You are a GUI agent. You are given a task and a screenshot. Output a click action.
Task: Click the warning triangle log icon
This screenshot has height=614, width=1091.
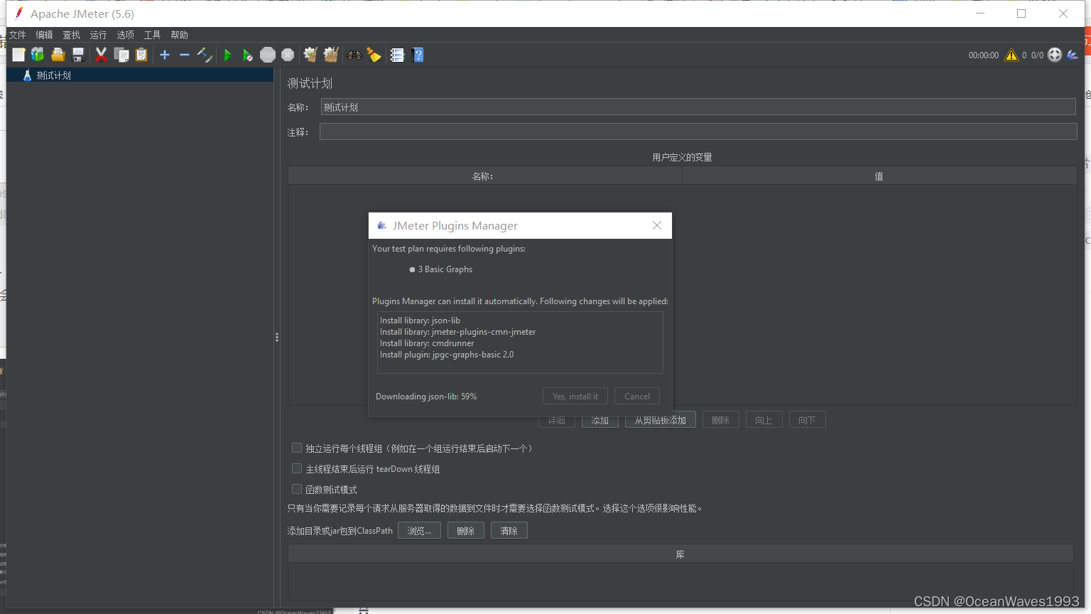1011,55
